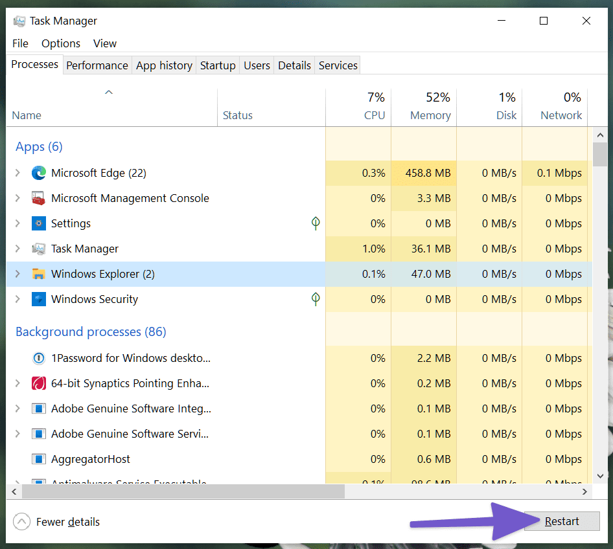Screen dimensions: 613x549
Task: Open the Options menu
Action: click(61, 43)
